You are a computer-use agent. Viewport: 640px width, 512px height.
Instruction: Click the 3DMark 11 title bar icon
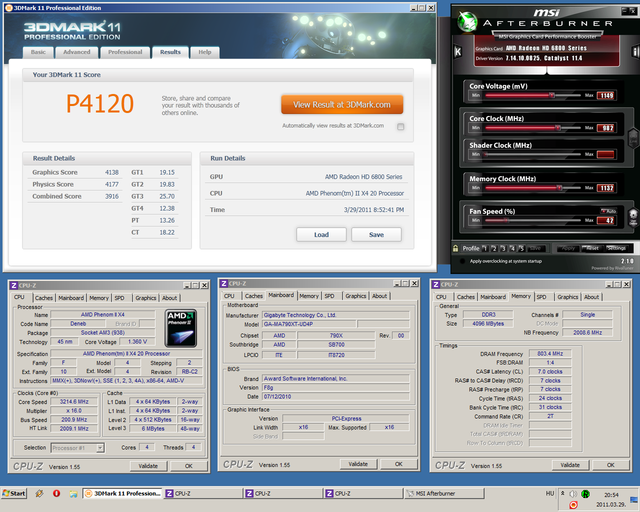[x=8, y=8]
